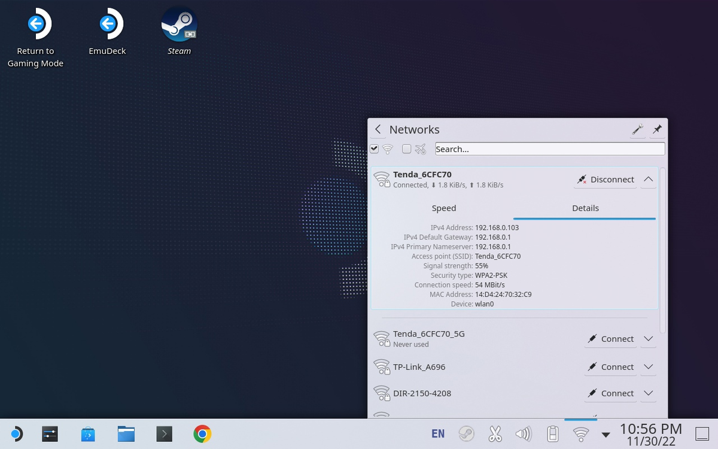Expand the TP-Link_A696 entry chevron
The width and height of the screenshot is (718, 449).
[649, 367]
